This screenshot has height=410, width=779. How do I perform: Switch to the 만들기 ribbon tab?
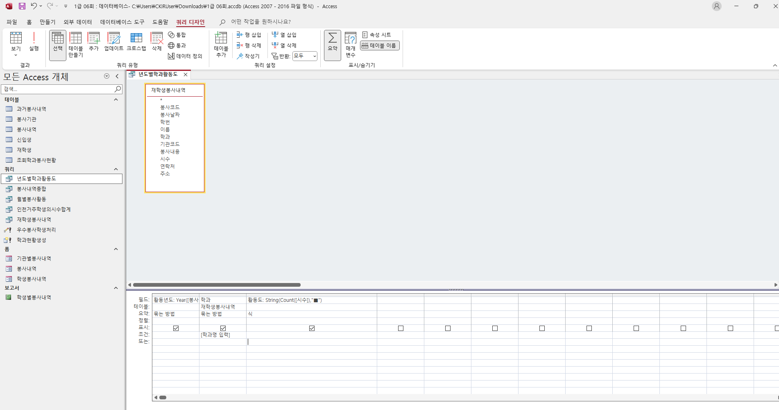coord(48,22)
